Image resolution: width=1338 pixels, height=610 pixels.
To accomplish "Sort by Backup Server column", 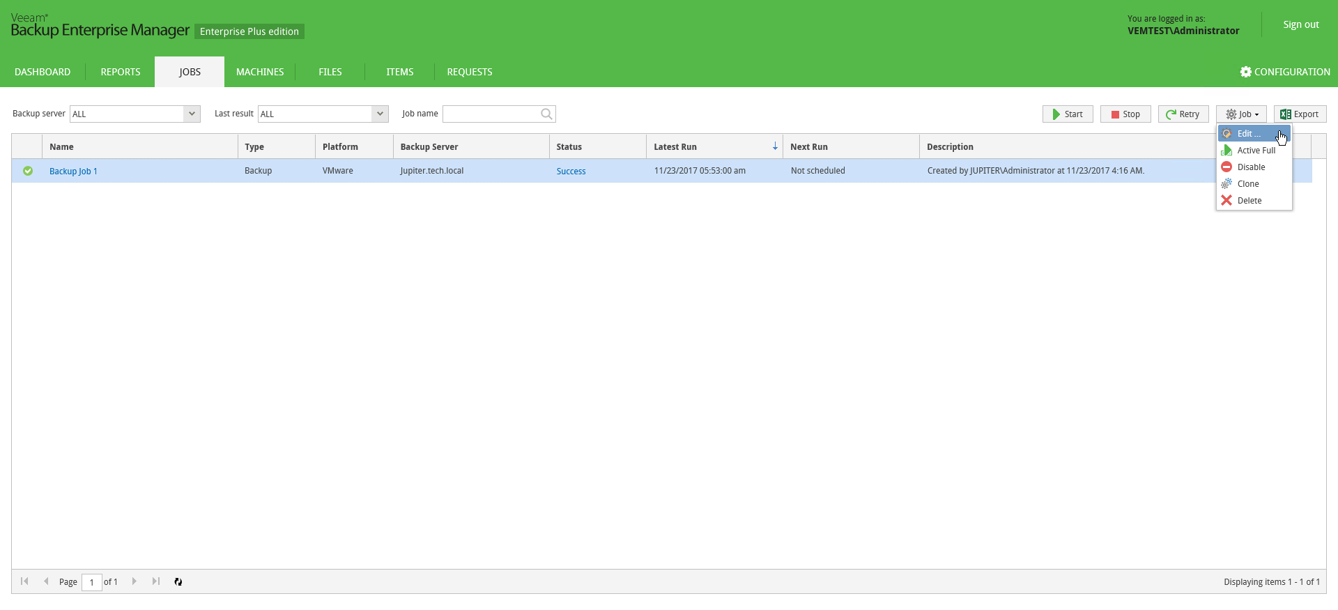I will (471, 147).
